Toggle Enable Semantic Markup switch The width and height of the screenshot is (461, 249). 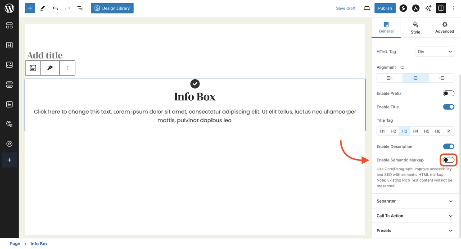tap(449, 160)
